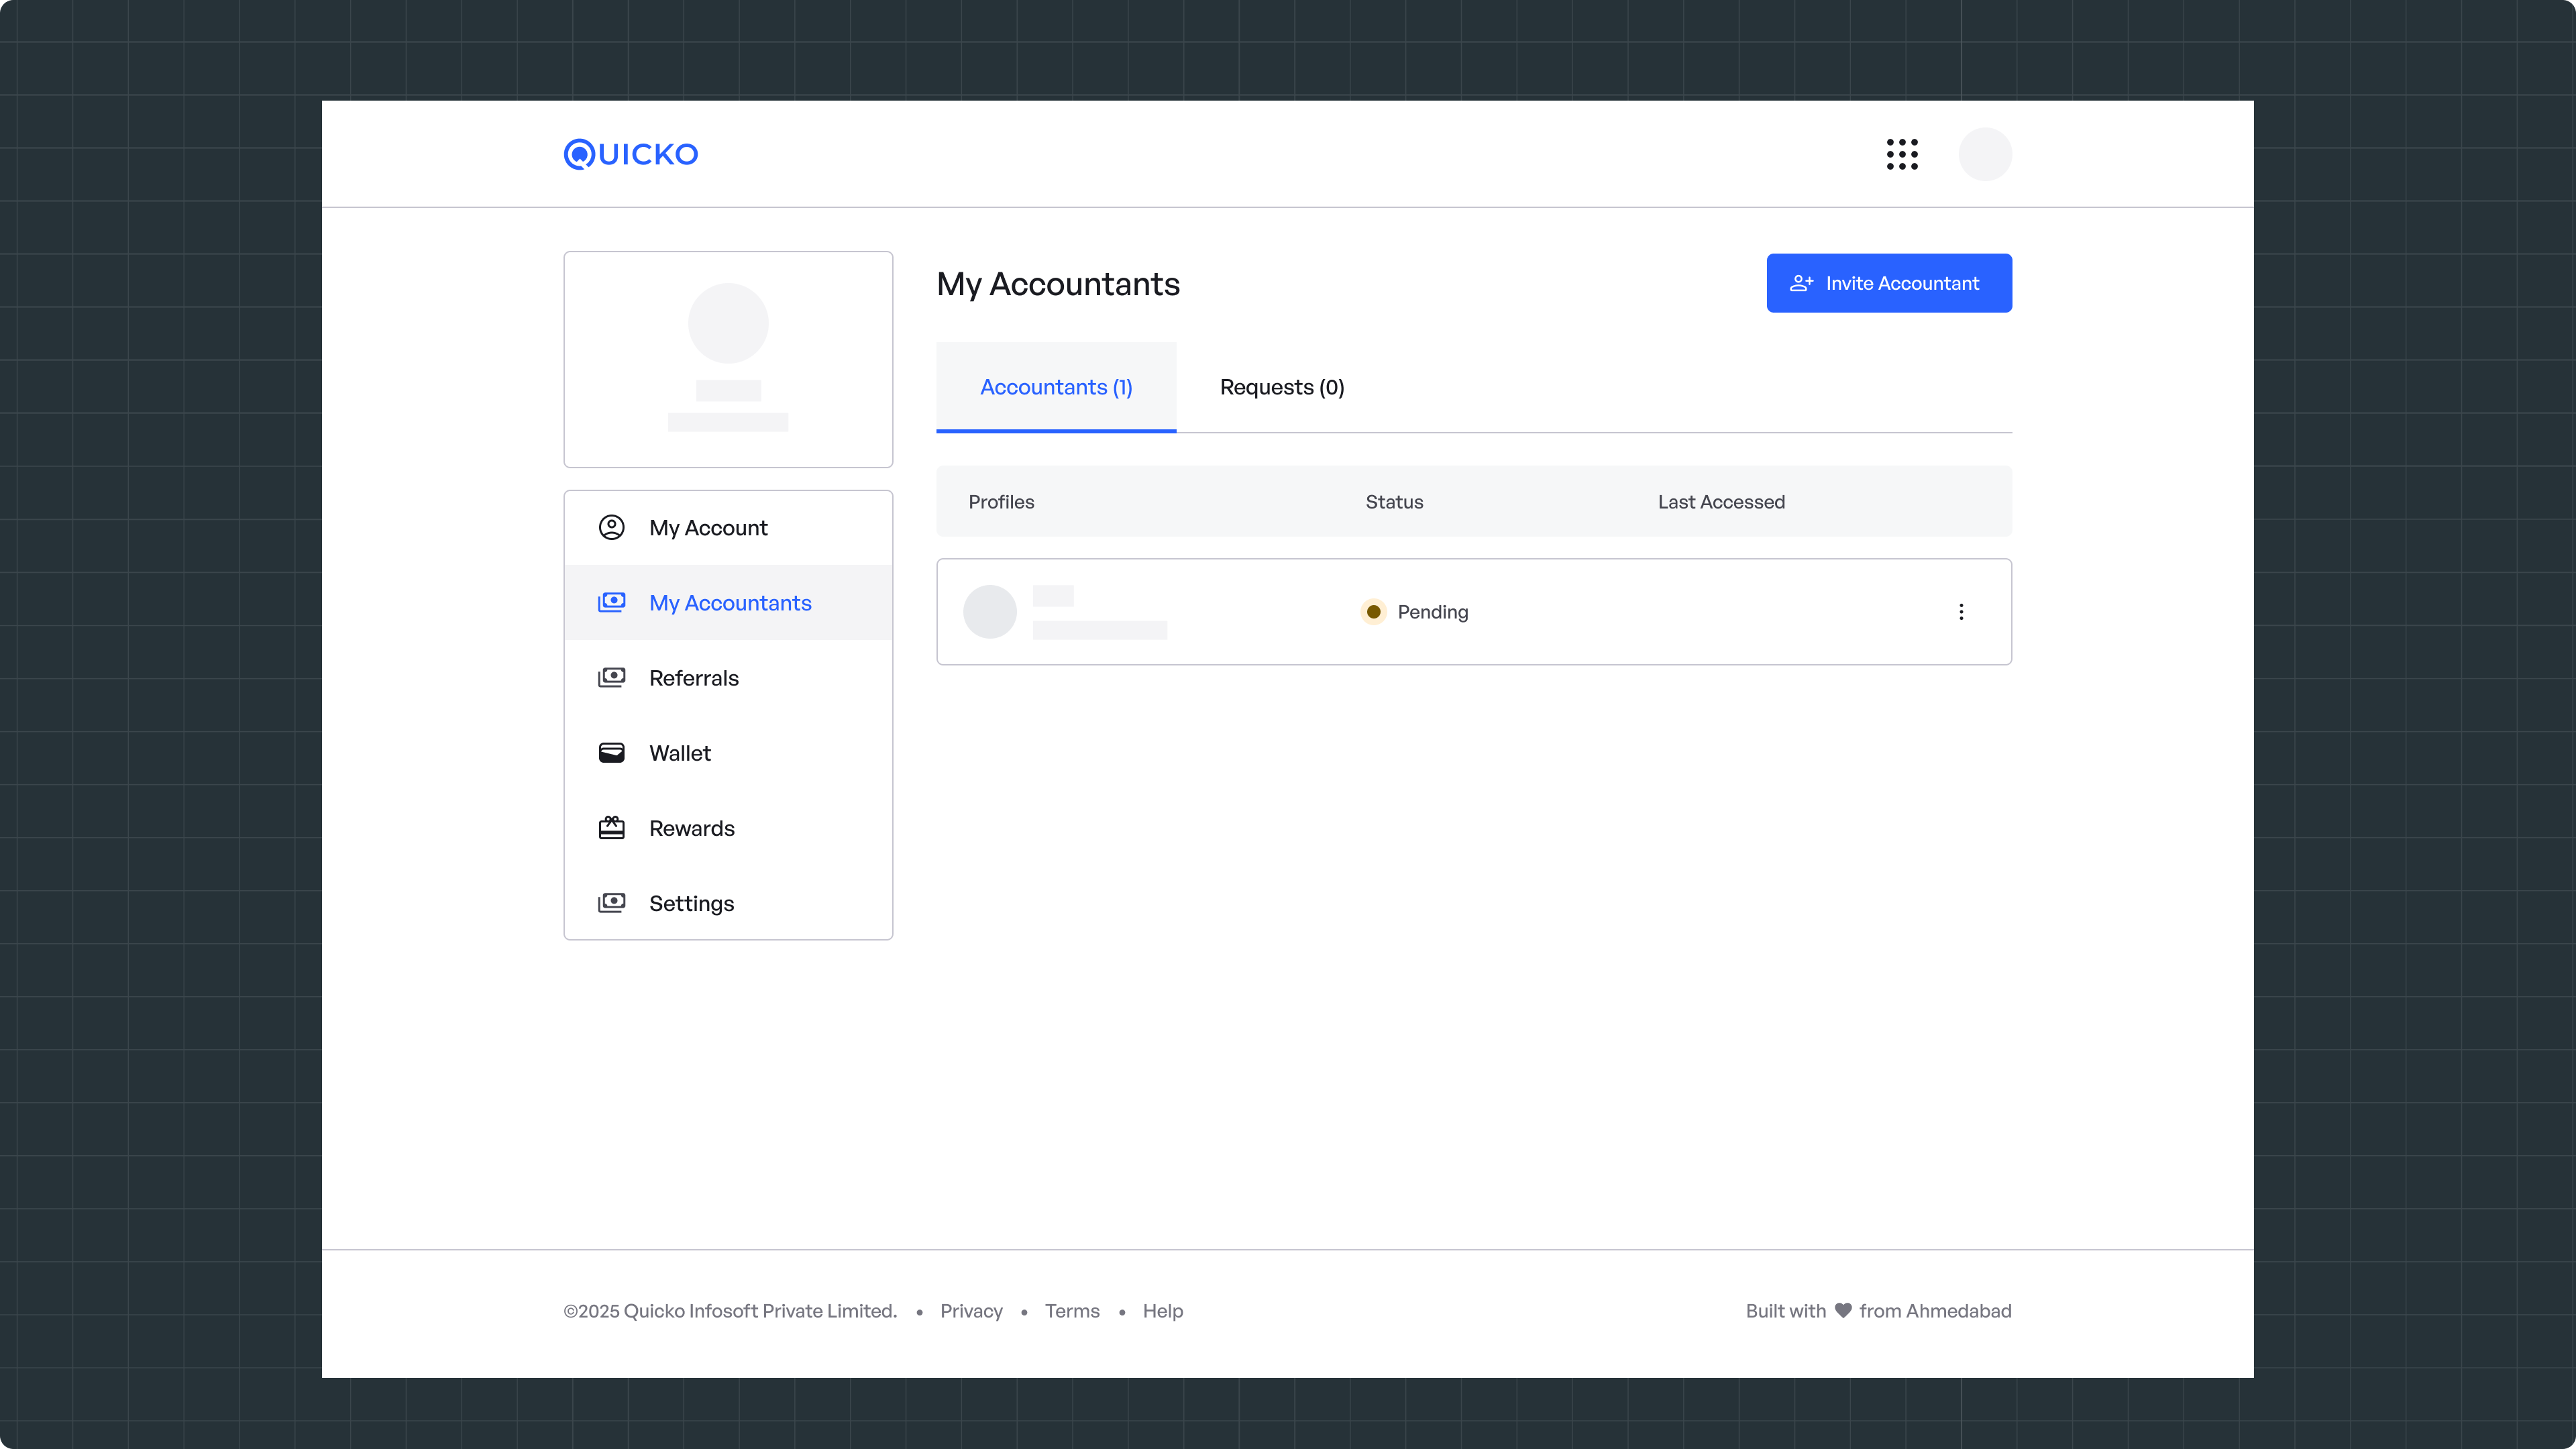2576x1449 pixels.
Task: Open Rewards in sidebar
Action: [x=728, y=827]
